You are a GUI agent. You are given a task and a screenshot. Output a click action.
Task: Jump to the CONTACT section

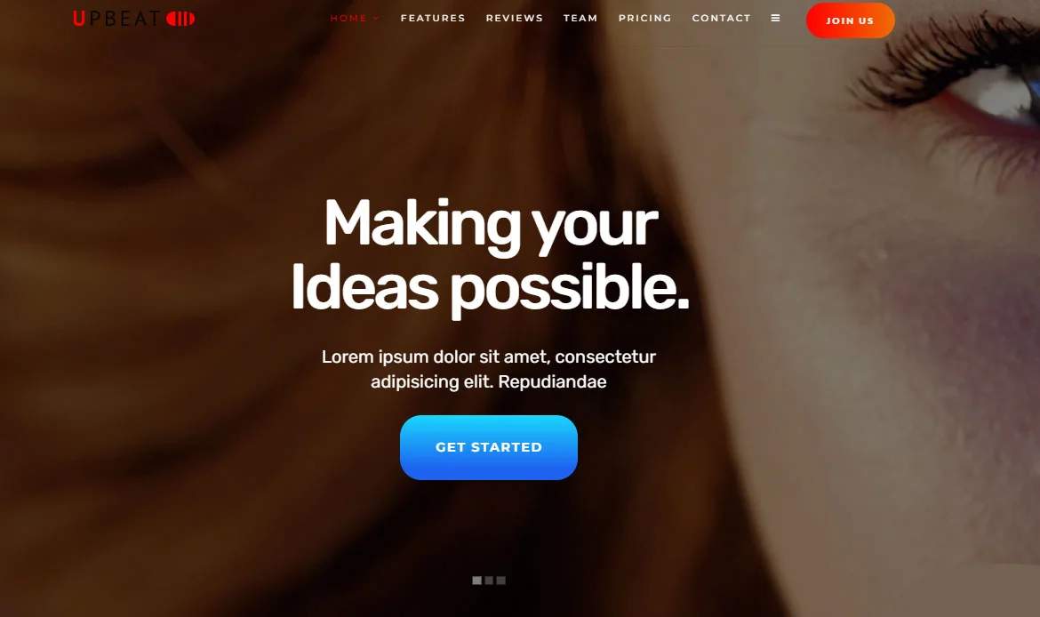pos(721,19)
